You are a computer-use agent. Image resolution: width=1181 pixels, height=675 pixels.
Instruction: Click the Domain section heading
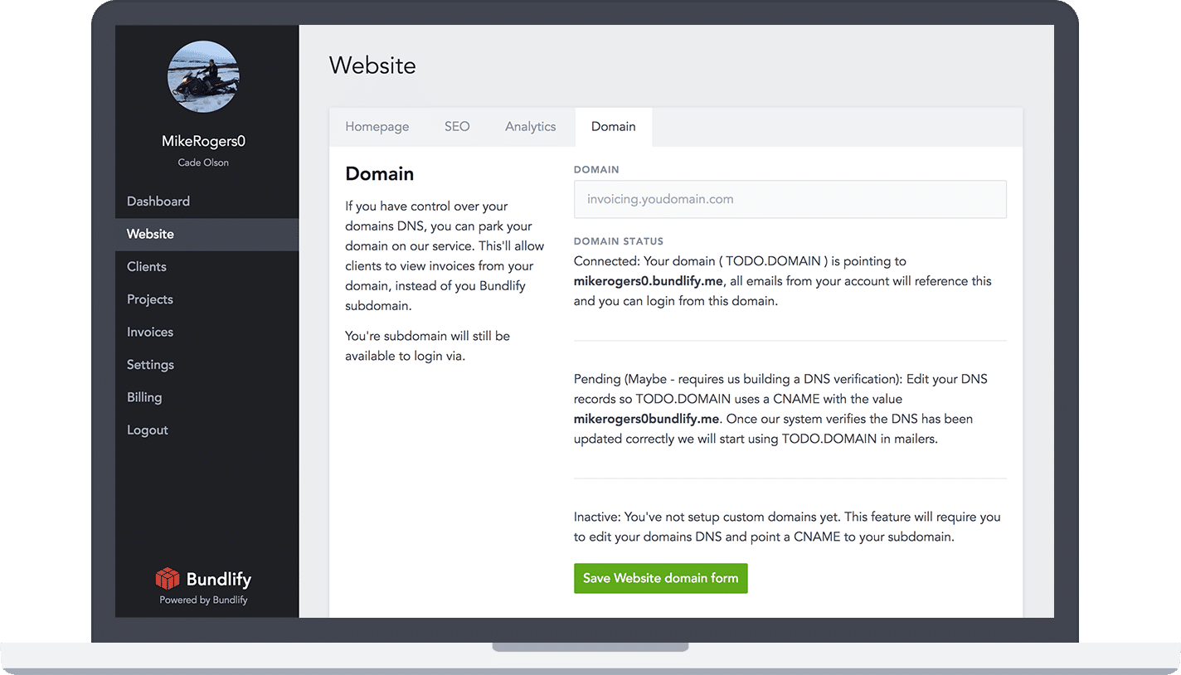(x=380, y=174)
